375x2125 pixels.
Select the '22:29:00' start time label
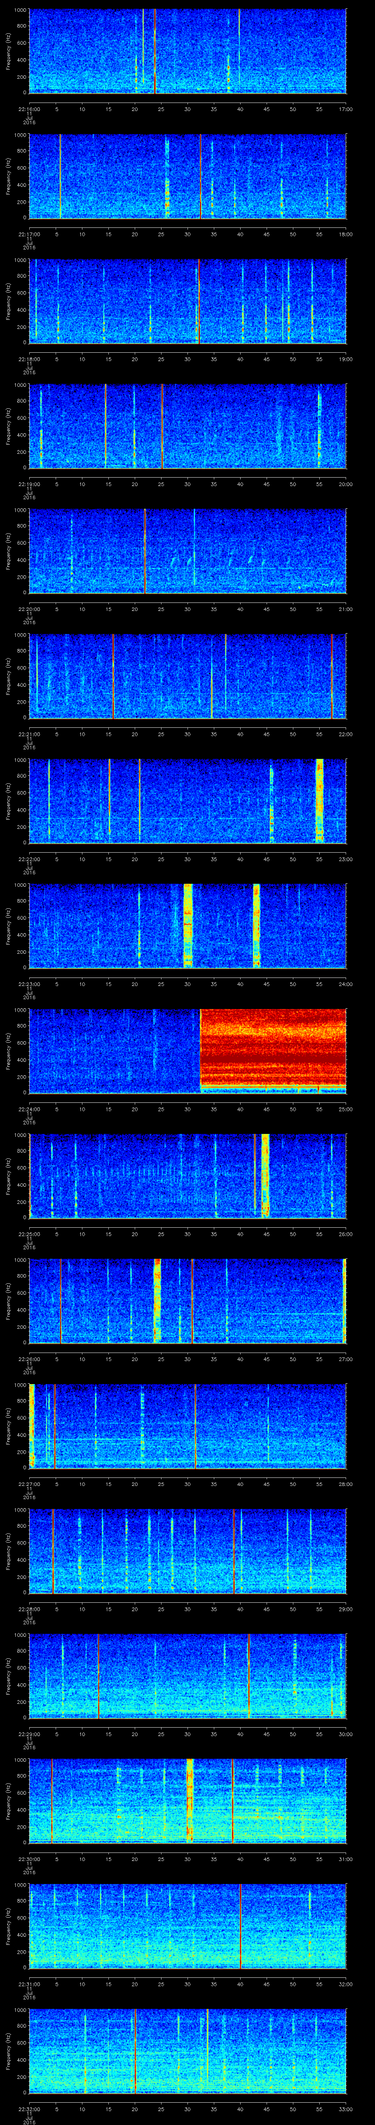point(29,1733)
